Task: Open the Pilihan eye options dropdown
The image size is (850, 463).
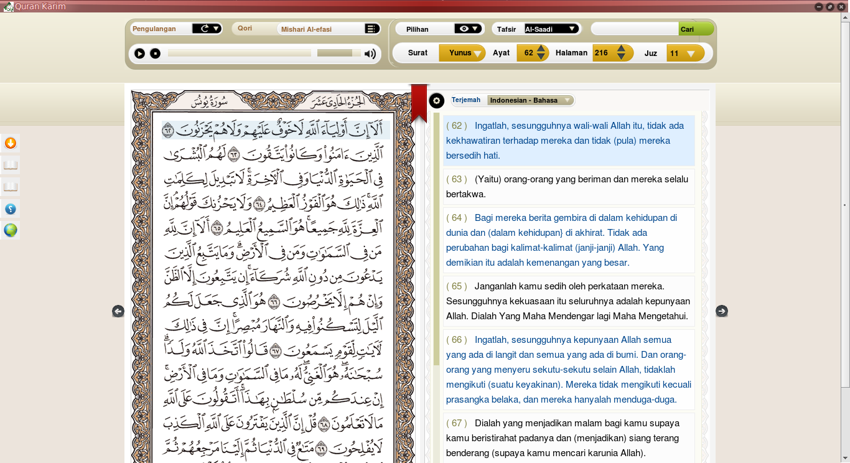Action: [x=469, y=29]
